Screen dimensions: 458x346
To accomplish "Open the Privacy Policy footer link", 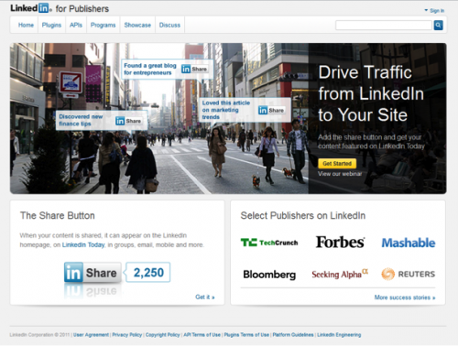I will coord(127,335).
